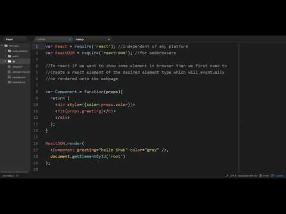Click the UTF-8 encoding indicator in the status bar

coord(233,175)
